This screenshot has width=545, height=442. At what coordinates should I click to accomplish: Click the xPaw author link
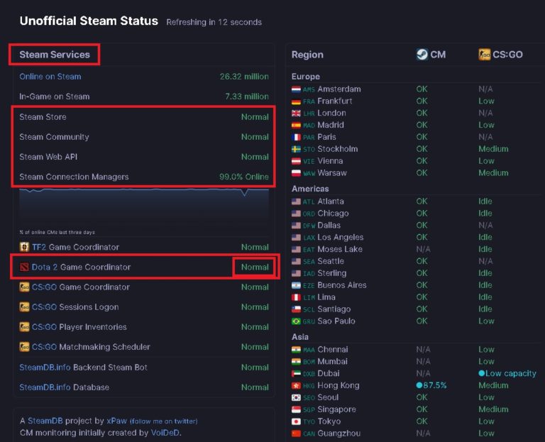click(x=116, y=421)
